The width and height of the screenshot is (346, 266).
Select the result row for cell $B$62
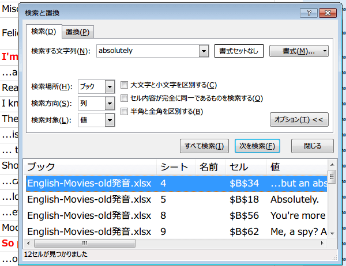(176, 231)
